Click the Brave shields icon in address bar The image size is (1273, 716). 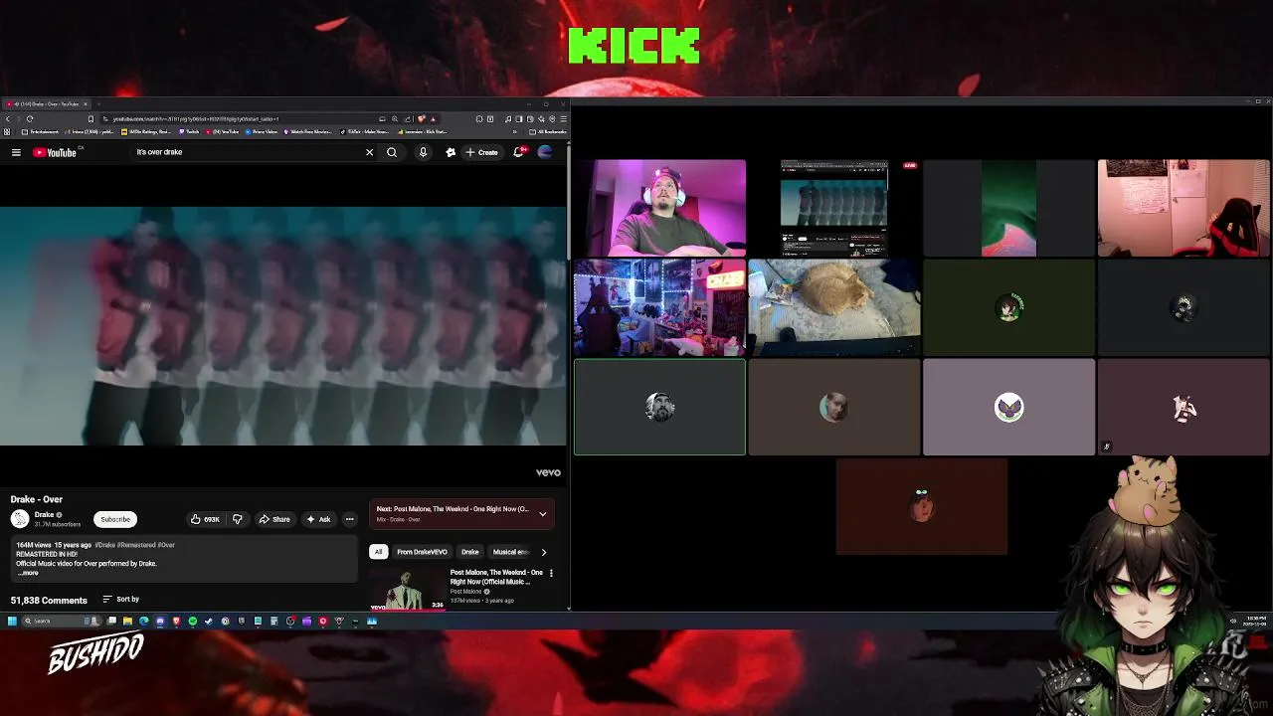pos(421,119)
